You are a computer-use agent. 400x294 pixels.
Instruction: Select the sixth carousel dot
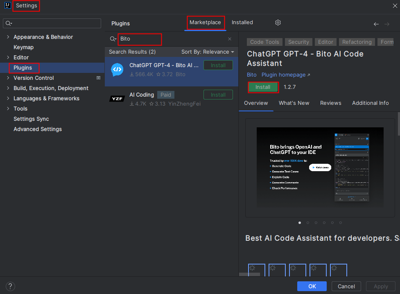point(341,223)
